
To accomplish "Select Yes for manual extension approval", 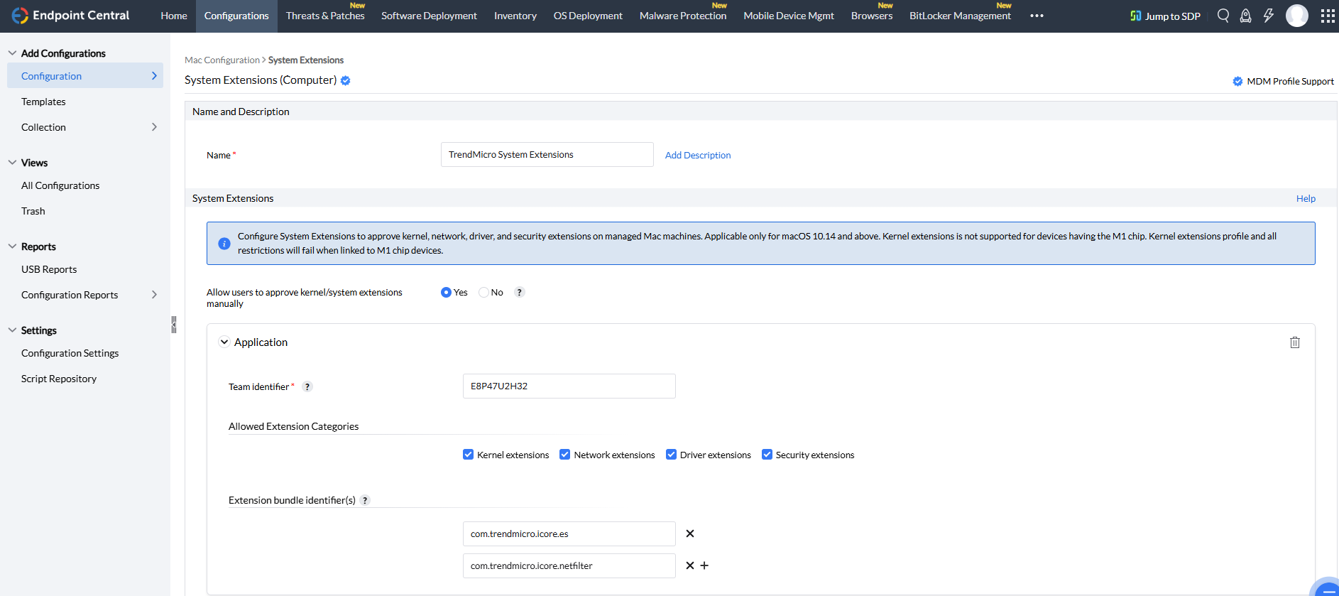I will point(446,292).
